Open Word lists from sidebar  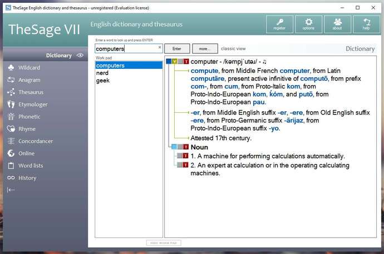(x=31, y=166)
